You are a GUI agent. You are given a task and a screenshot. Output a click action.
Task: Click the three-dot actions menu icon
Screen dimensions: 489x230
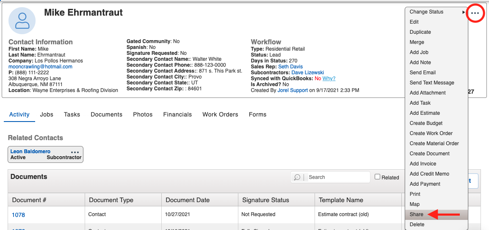point(475,13)
